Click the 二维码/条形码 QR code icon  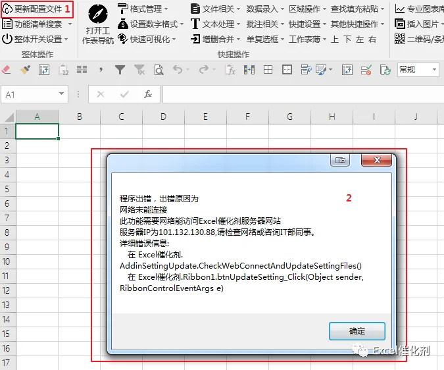[399, 39]
